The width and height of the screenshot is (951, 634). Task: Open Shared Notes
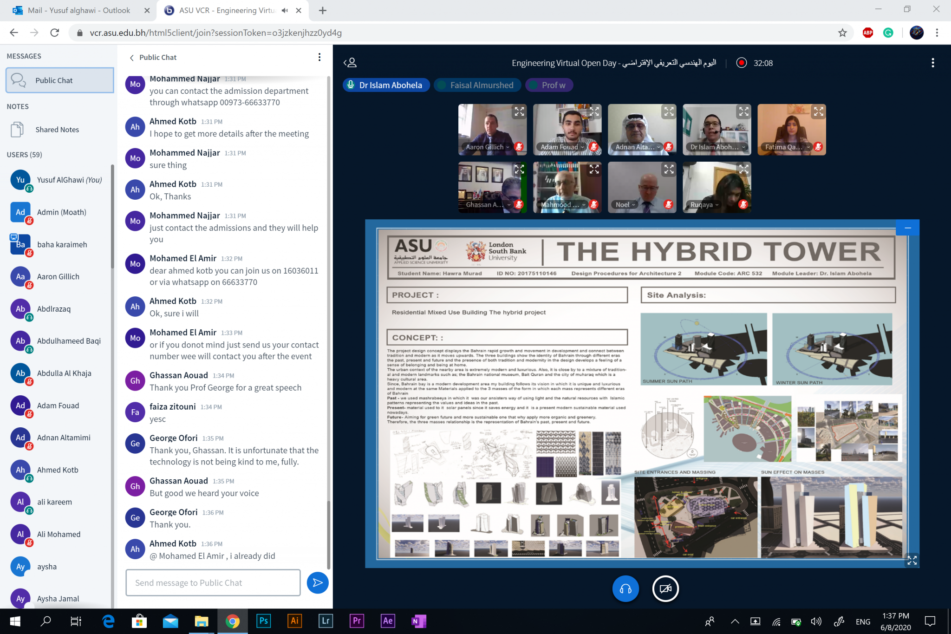[57, 130]
